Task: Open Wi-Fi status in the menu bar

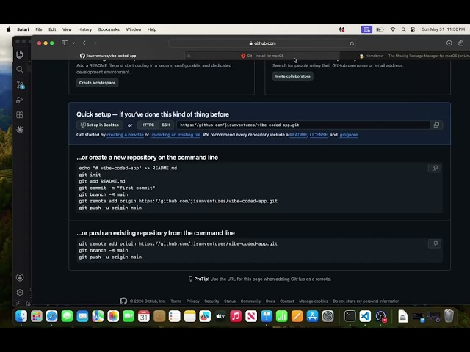Action: click(393, 29)
